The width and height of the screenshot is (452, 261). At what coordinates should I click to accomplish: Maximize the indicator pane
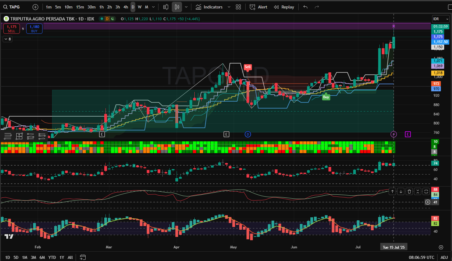pyautogui.click(x=426, y=191)
